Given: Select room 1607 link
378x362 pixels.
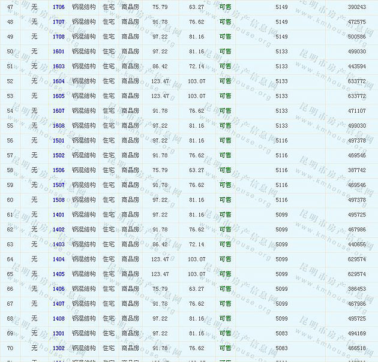Looking at the screenshot, I should click(x=59, y=111).
